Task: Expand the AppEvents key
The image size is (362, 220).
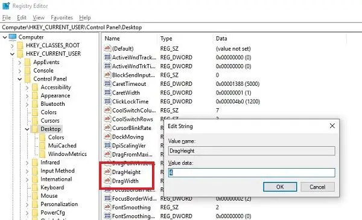Action: [20, 62]
